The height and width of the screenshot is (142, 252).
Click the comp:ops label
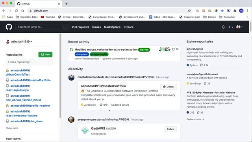[82, 54]
